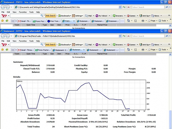The width and height of the screenshot is (172, 129).
Task: Open search provider dropdown in Statement 24992 window
Action: point(170,36)
